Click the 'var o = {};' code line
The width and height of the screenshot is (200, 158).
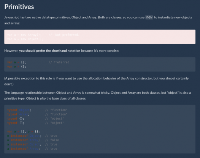point(17,66)
